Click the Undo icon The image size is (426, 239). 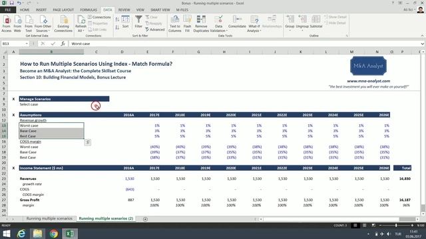tap(19, 3)
